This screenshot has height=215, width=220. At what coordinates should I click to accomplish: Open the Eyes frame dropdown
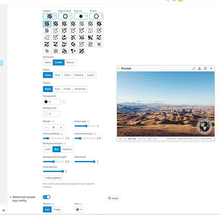click(x=65, y=16)
